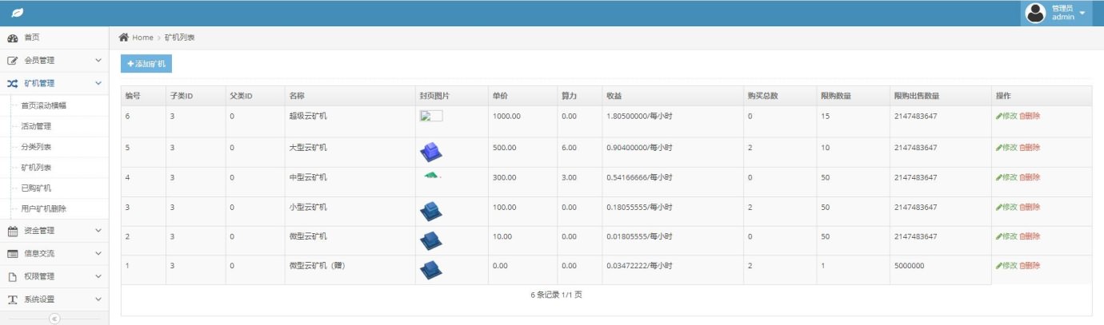The height and width of the screenshot is (325, 1104).
Task: Click the 会员管理 edit icon in sidebar
Action: (x=13, y=61)
